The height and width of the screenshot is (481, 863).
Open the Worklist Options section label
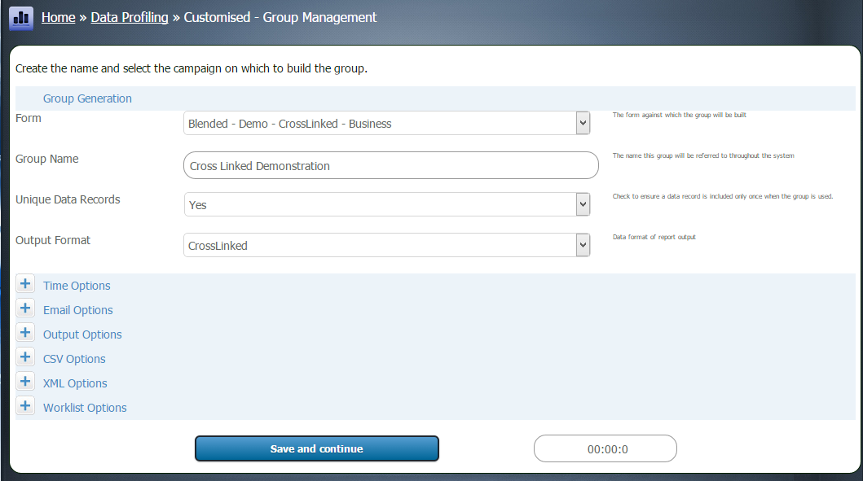[x=84, y=408]
